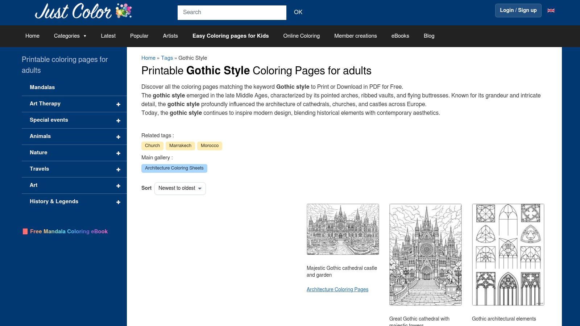Viewport: 580px width, 326px height.
Task: Expand the Nature plus icon
Action: tap(118, 153)
